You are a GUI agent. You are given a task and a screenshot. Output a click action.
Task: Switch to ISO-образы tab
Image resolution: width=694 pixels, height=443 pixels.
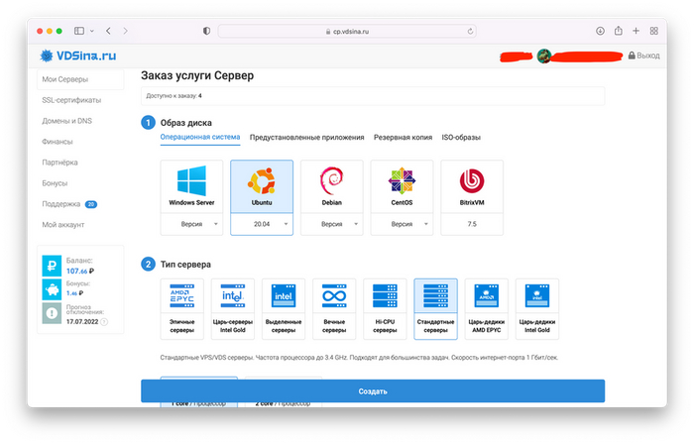coord(461,137)
